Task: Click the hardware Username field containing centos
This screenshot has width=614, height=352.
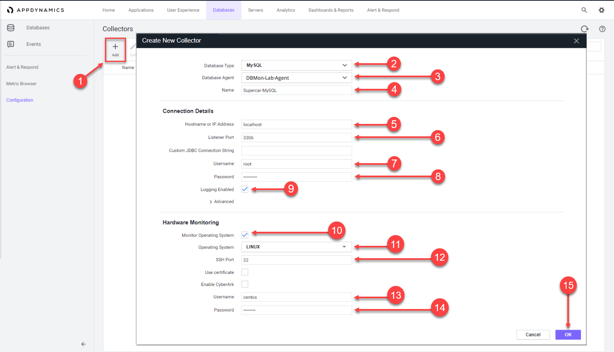Action: [x=297, y=297]
